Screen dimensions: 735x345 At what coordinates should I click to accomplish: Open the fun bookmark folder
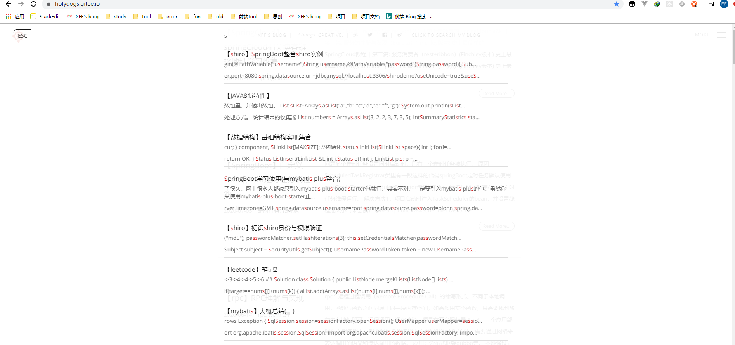click(x=193, y=16)
